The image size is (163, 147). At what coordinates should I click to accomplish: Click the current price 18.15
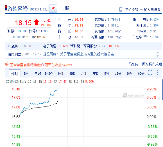click(23, 23)
